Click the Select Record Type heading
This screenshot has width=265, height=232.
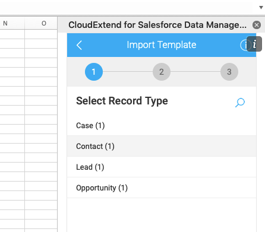122,101
